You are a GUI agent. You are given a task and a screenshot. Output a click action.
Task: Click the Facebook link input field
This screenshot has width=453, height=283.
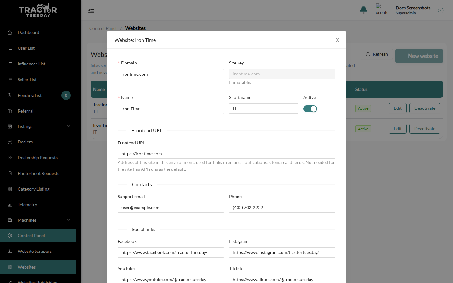[x=171, y=252]
